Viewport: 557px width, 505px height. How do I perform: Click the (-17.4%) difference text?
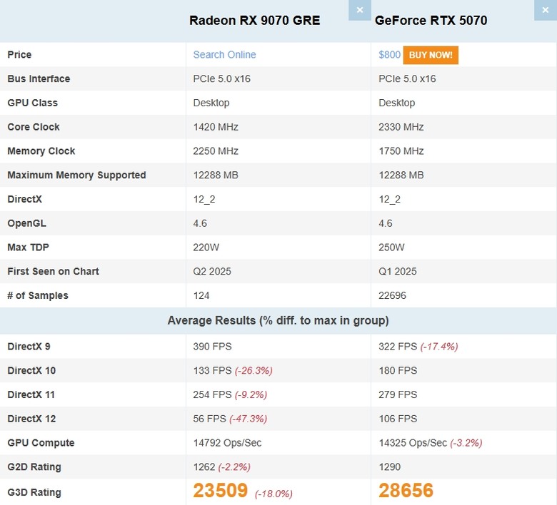tap(439, 347)
